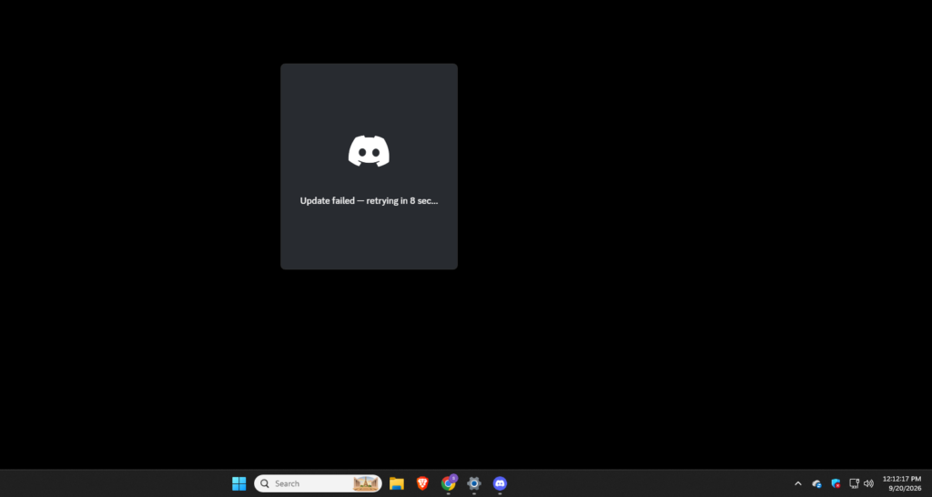Open the search highlight picture in search box
This screenshot has width=932, height=497.
point(366,483)
